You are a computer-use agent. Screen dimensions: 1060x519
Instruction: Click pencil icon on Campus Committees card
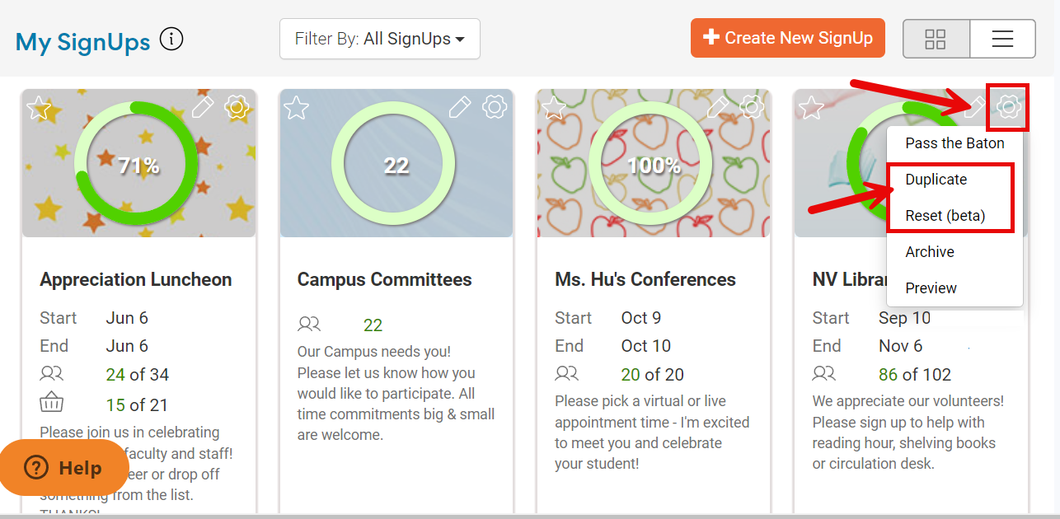click(460, 106)
